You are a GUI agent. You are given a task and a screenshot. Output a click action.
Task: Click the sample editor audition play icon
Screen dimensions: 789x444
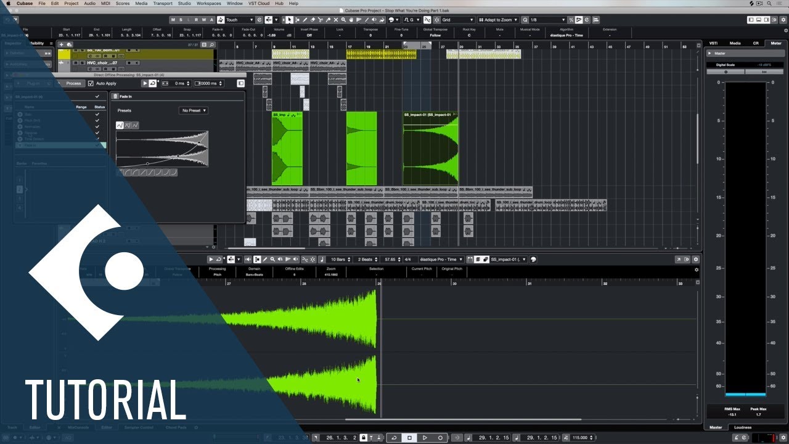211,260
